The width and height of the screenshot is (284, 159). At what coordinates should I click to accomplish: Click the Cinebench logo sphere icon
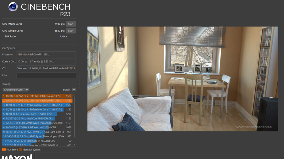click(13, 7)
